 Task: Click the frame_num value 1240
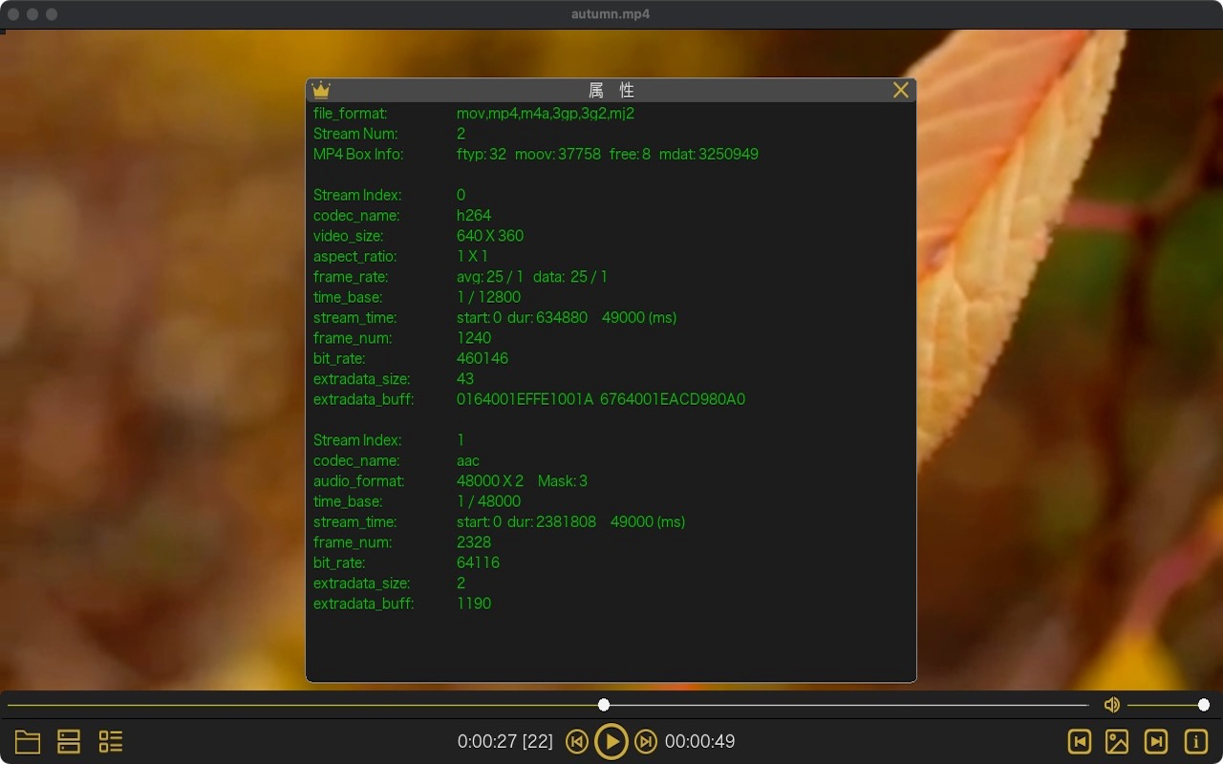click(x=474, y=338)
